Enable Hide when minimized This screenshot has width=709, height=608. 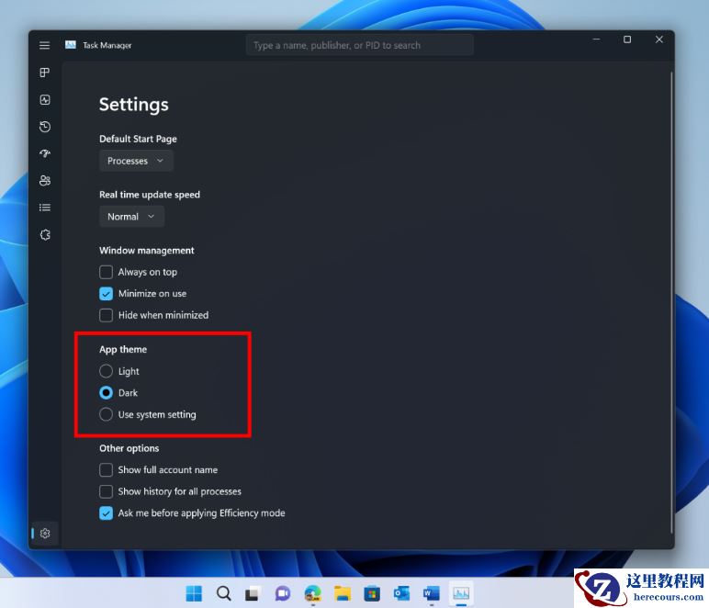[106, 315]
